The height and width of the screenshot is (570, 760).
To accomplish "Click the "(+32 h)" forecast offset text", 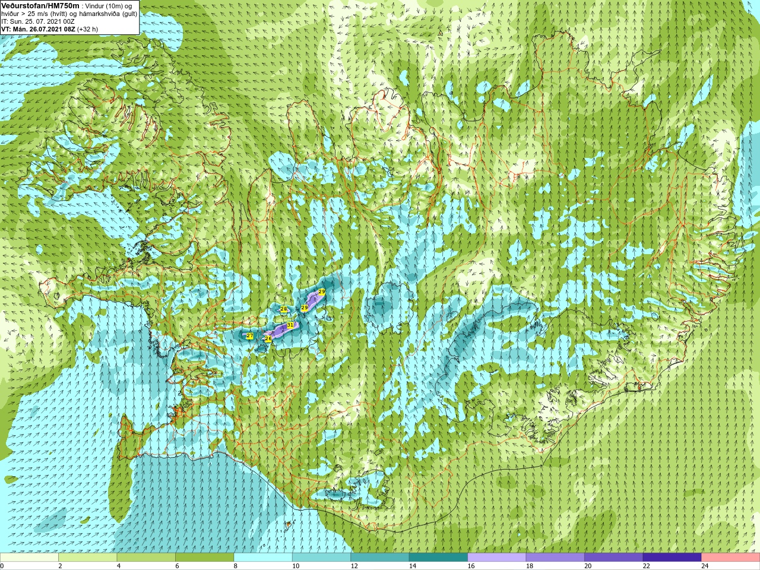I will (88, 29).
